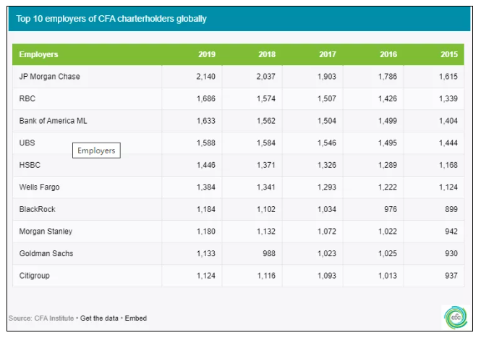Select HSBC 2018 value 1,371
This screenshot has height=338, width=481.
266,165
